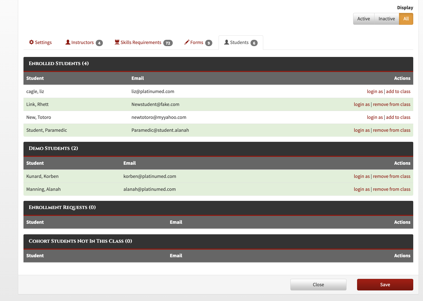This screenshot has height=301, width=423.
Task: Open the Skills Requirements tab
Action: (143, 42)
